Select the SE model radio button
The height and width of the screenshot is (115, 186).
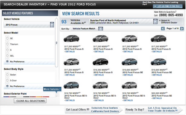point(7,38)
